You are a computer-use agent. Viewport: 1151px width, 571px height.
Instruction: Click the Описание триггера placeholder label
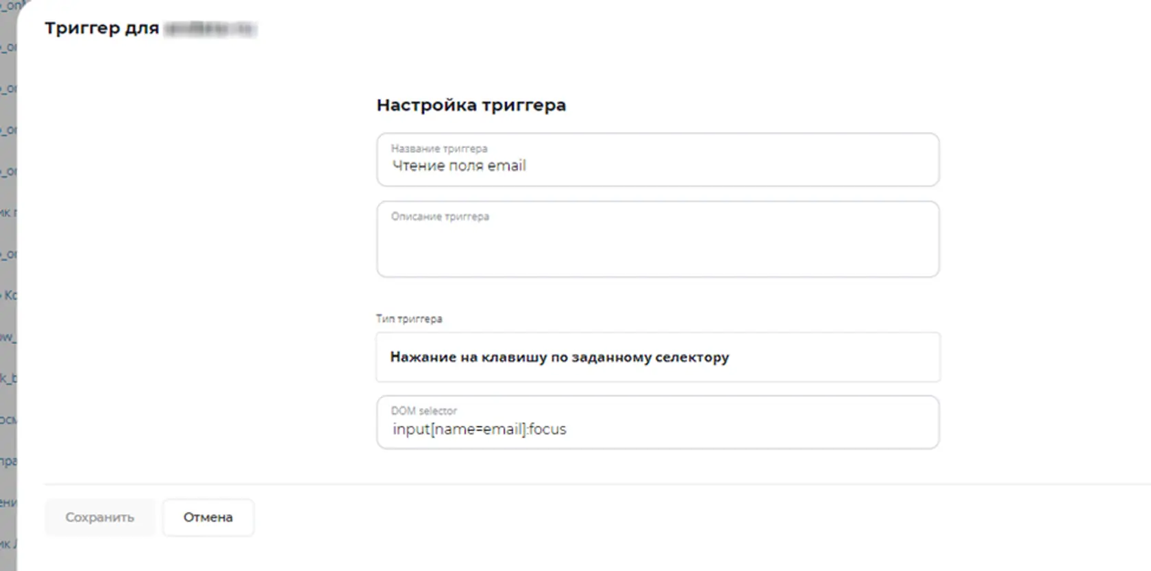coord(440,216)
